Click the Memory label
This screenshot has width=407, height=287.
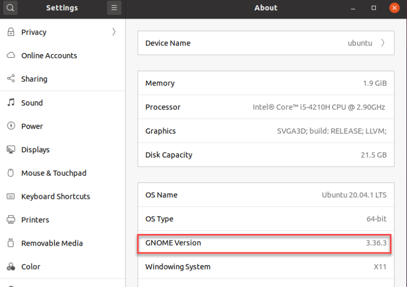[x=160, y=83]
